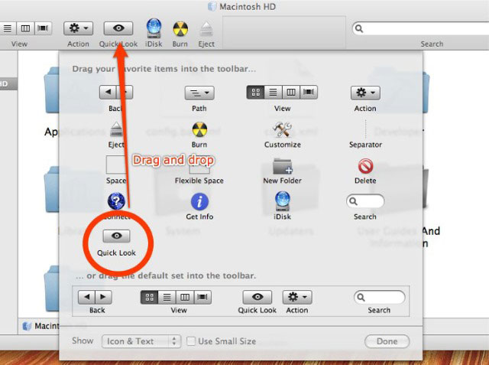Select the Space placeholder item
Image resolution: width=489 pixels, height=365 pixels.
(115, 165)
